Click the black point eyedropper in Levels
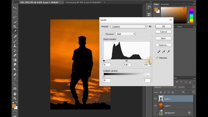This screenshot has height=117, width=208. [x=159, y=52]
